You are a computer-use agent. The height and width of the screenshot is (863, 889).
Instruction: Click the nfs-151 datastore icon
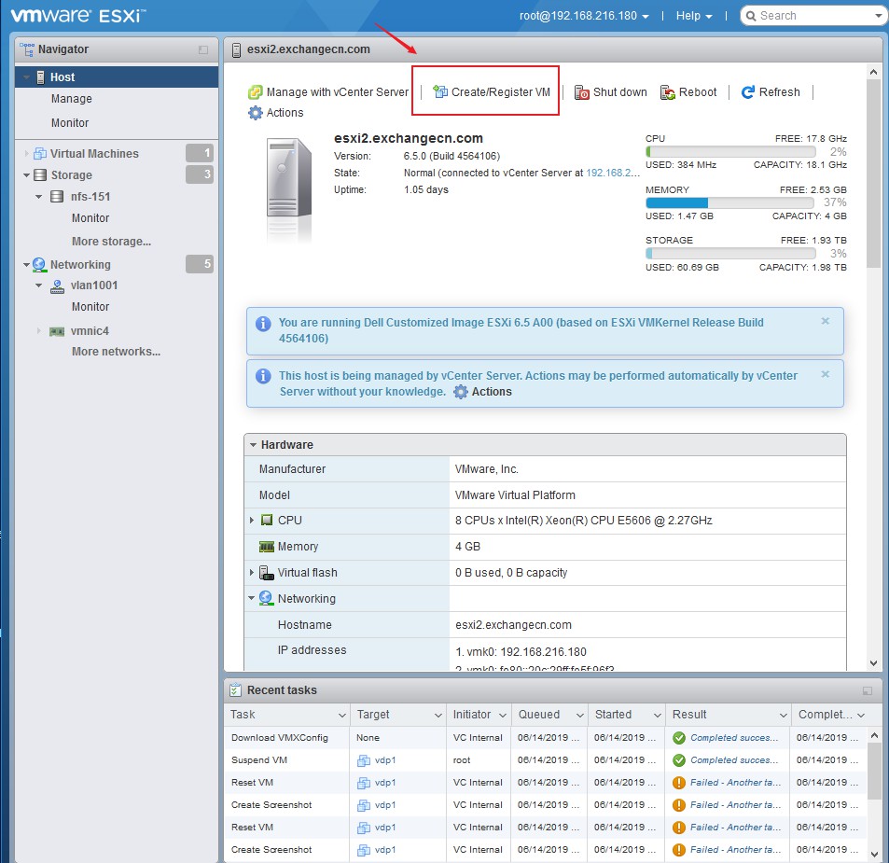tap(57, 197)
